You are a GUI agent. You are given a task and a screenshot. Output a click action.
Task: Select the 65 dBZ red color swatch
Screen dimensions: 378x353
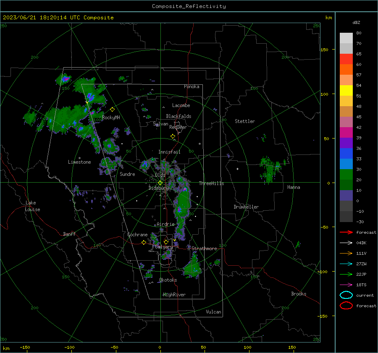346,59
